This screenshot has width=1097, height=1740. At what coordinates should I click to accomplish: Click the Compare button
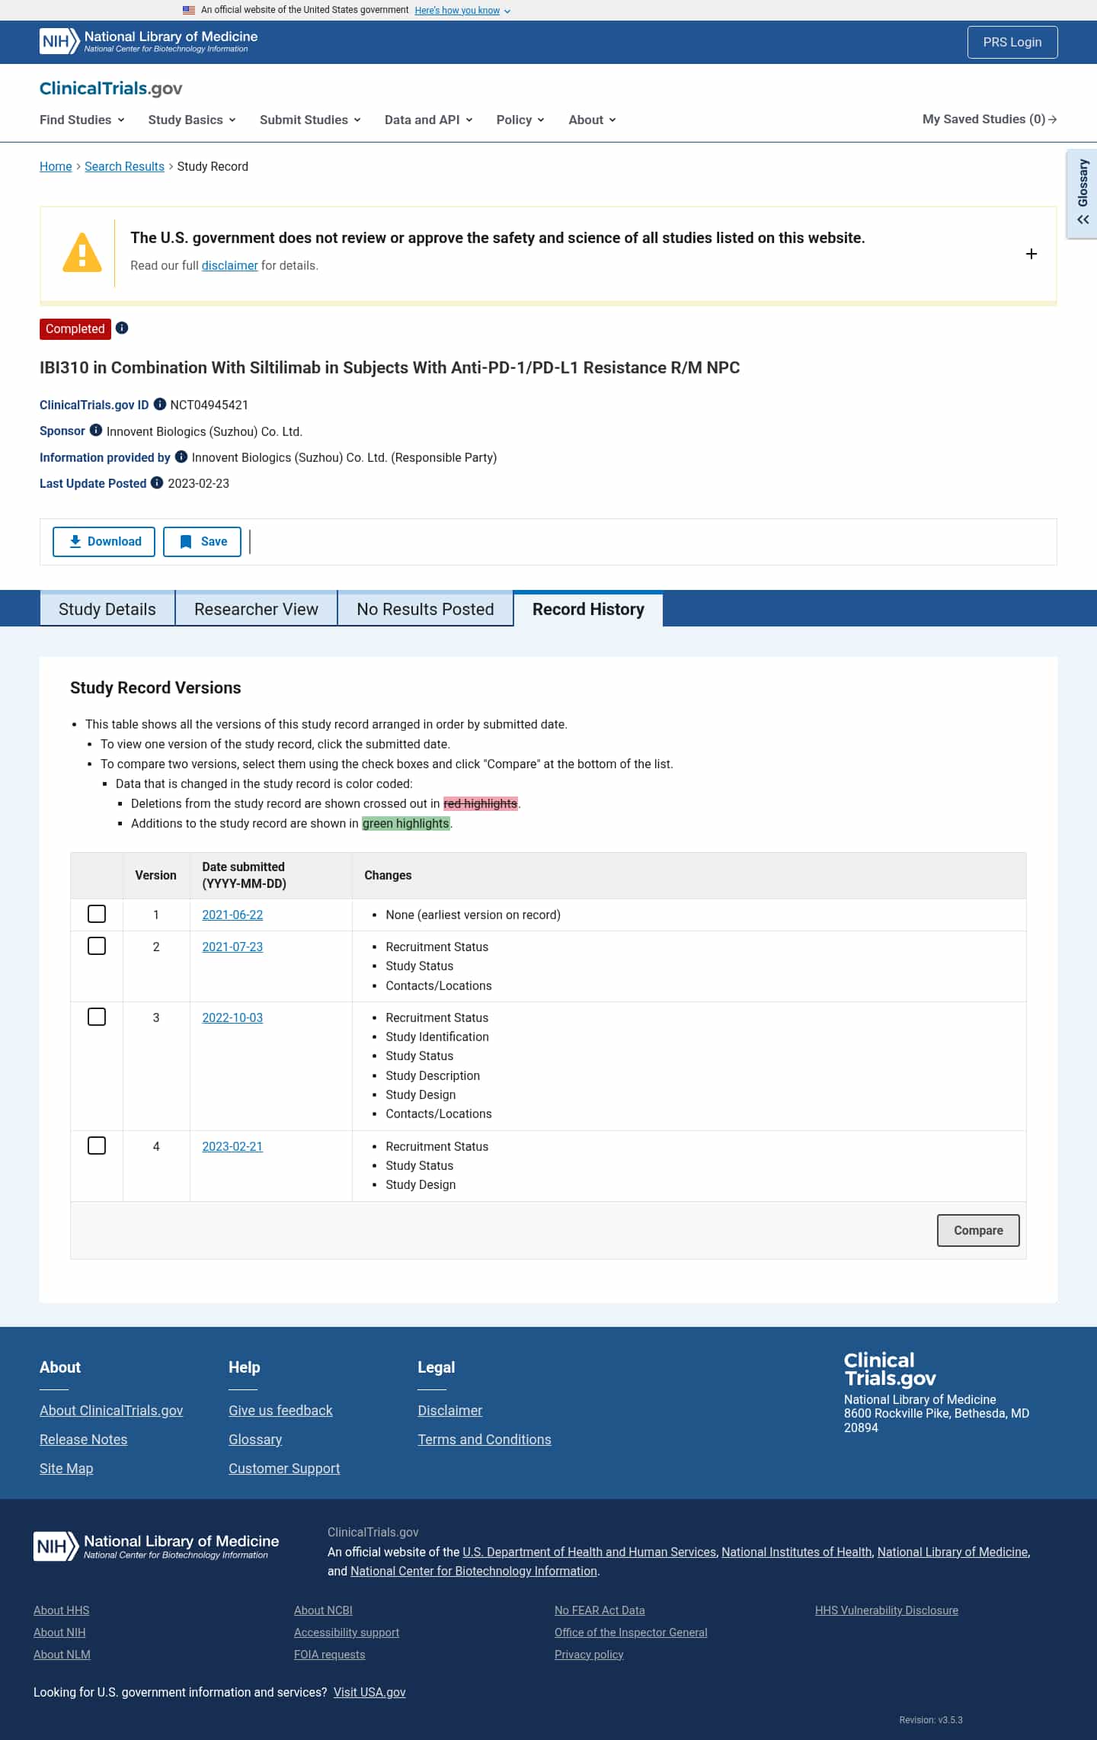coord(978,1230)
